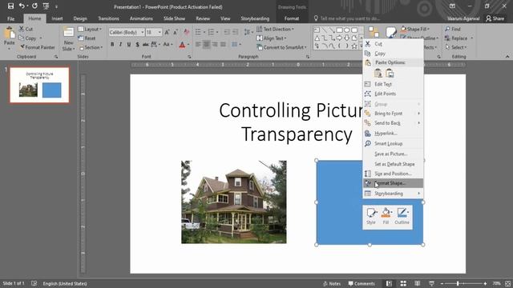Click Quick Styles icon in ribbon
This screenshot has width=513, height=288.
390,32
